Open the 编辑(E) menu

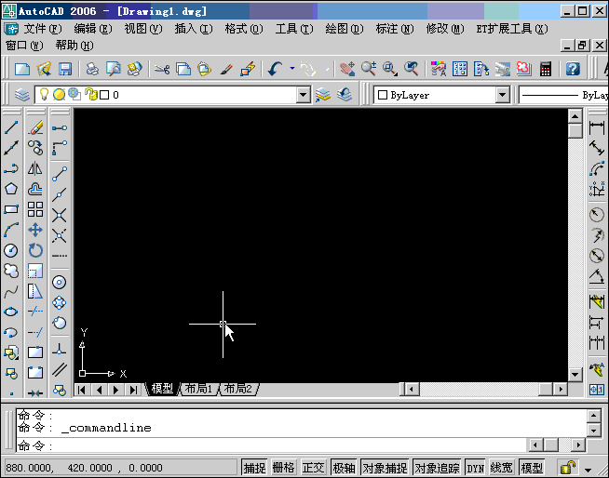93,29
